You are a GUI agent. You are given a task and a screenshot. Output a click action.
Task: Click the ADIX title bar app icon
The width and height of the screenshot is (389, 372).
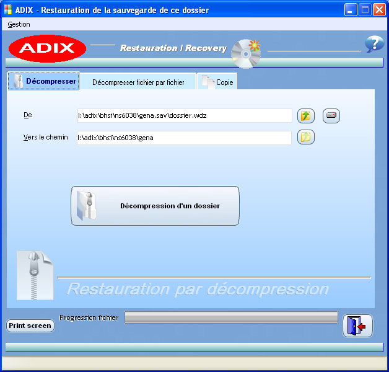(8, 10)
